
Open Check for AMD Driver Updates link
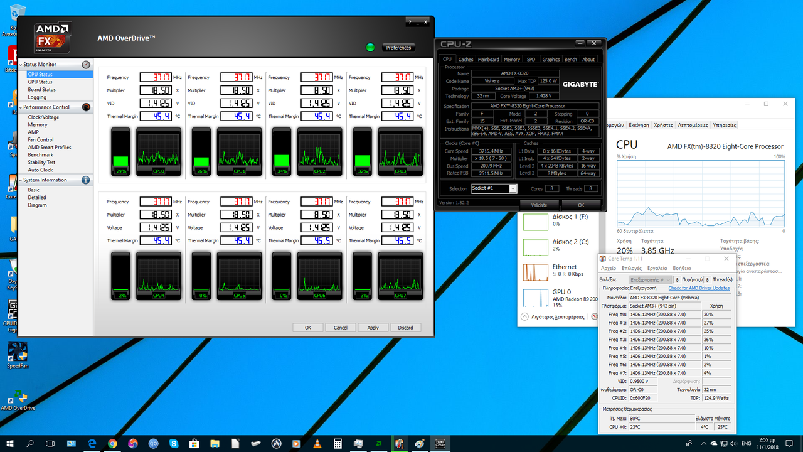(x=699, y=288)
